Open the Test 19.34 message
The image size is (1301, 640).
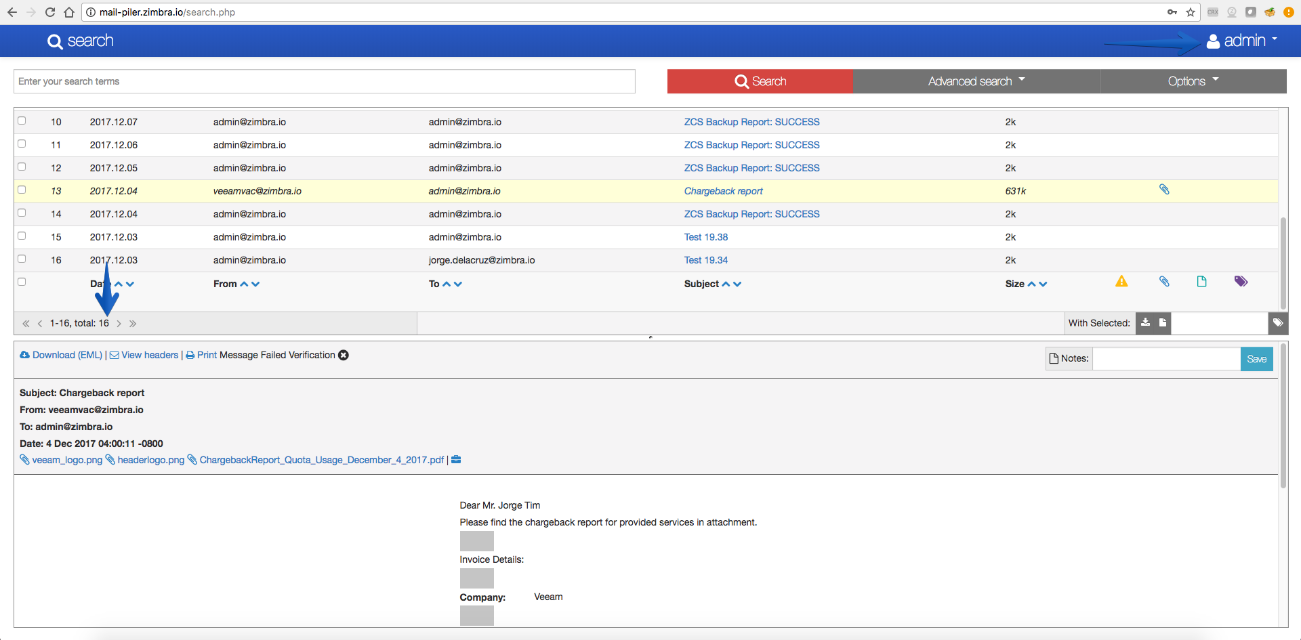click(705, 260)
